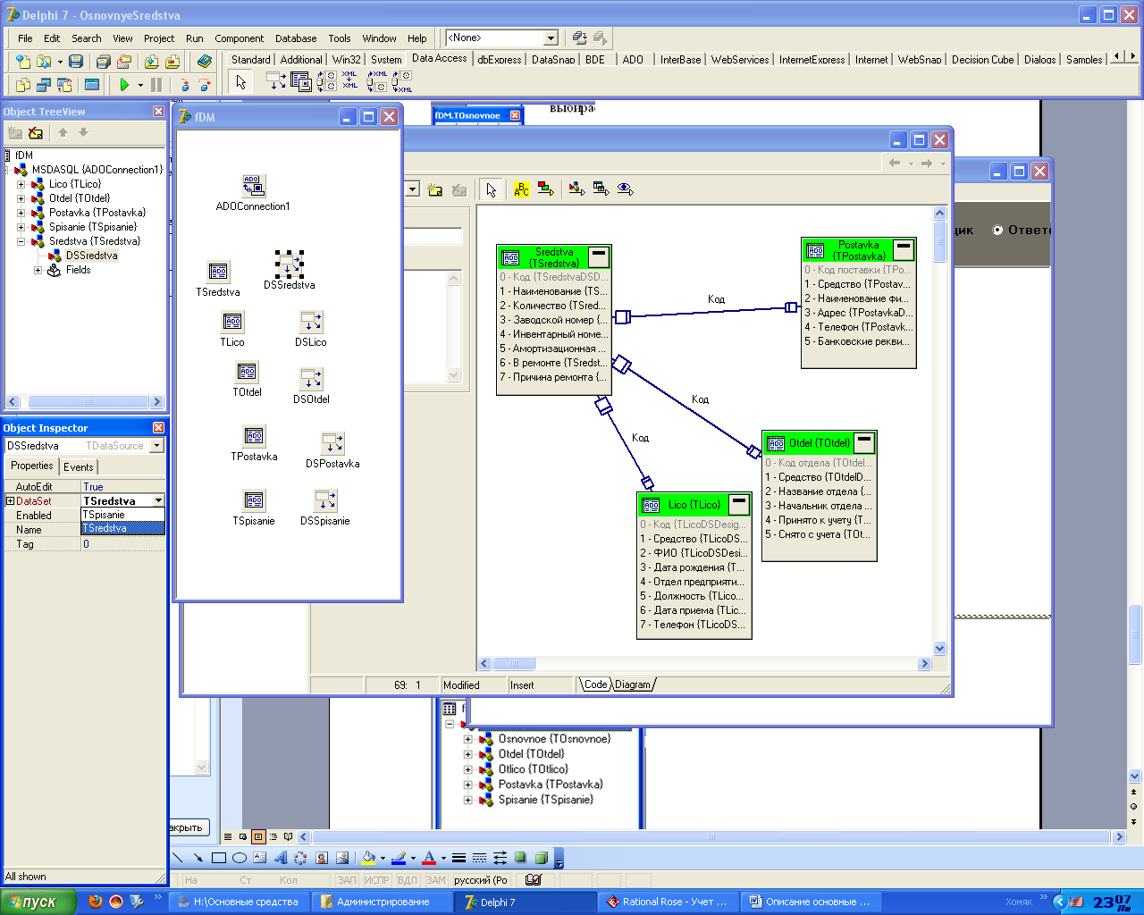The width and height of the screenshot is (1144, 915).
Task: Click delete icon in Object TreeView toolbar
Action: pos(36,132)
